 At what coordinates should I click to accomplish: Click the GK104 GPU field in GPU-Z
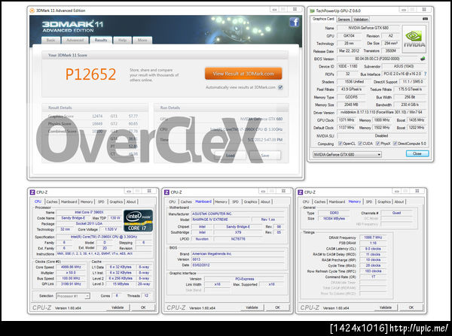(x=349, y=35)
